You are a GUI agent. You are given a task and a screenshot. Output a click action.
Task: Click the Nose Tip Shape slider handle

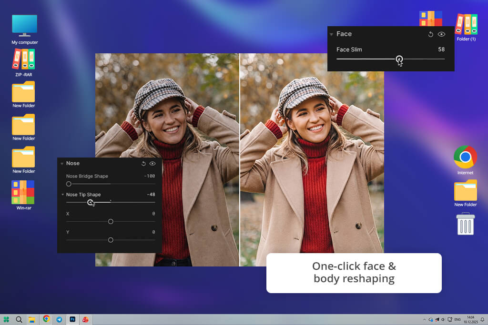tap(90, 202)
